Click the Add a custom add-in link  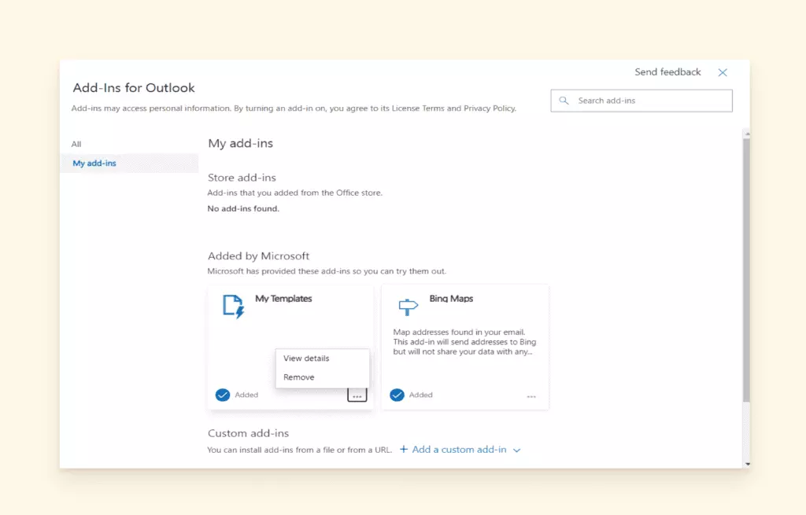(x=459, y=450)
